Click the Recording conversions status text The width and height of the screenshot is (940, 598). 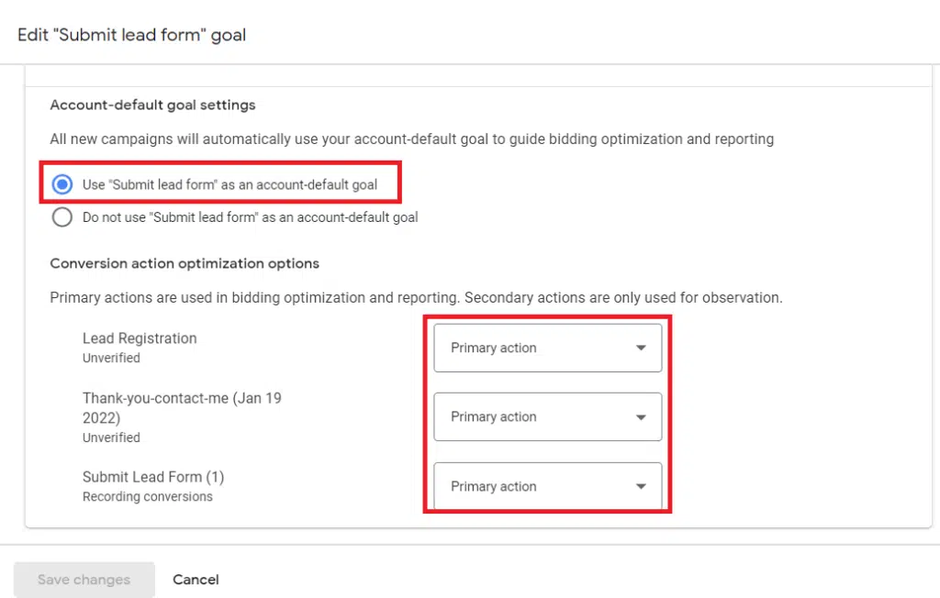[x=147, y=496]
